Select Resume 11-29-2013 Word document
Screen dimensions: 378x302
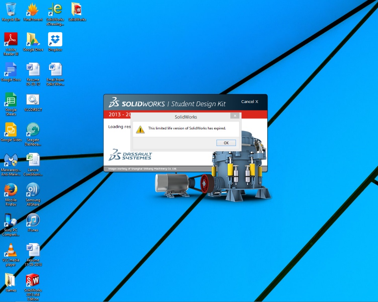coord(33,255)
